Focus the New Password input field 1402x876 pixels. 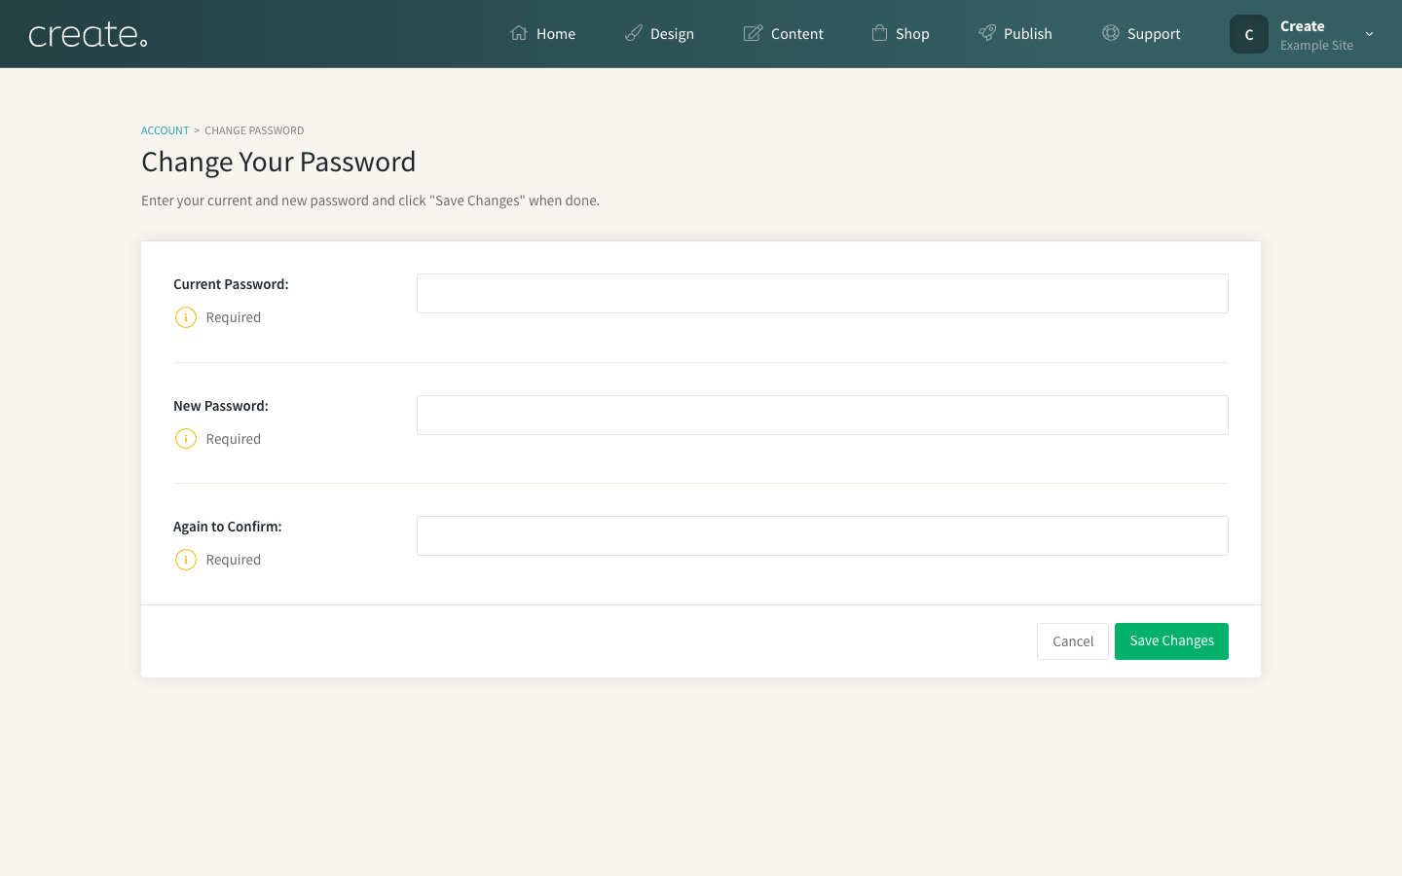pyautogui.click(x=823, y=415)
